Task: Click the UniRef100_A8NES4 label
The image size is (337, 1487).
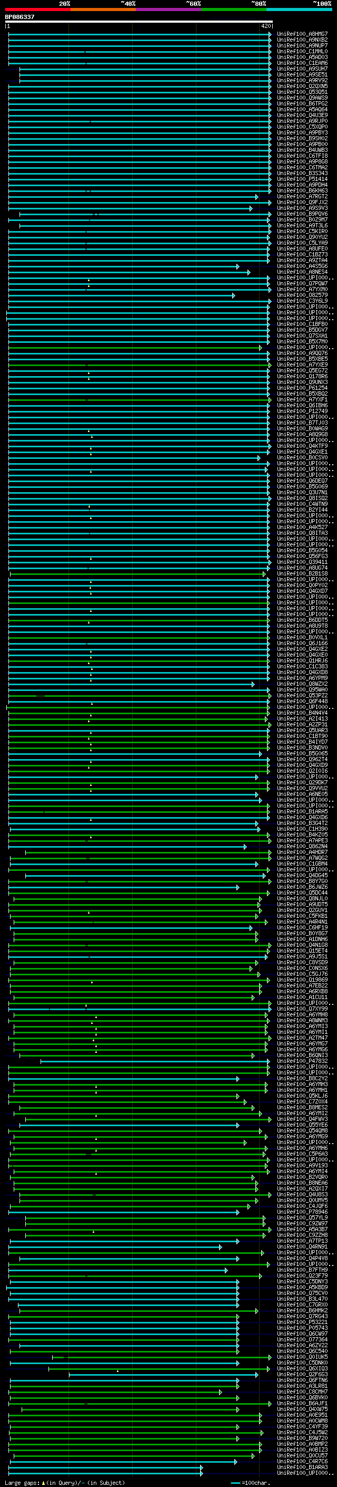Action: 302,272
